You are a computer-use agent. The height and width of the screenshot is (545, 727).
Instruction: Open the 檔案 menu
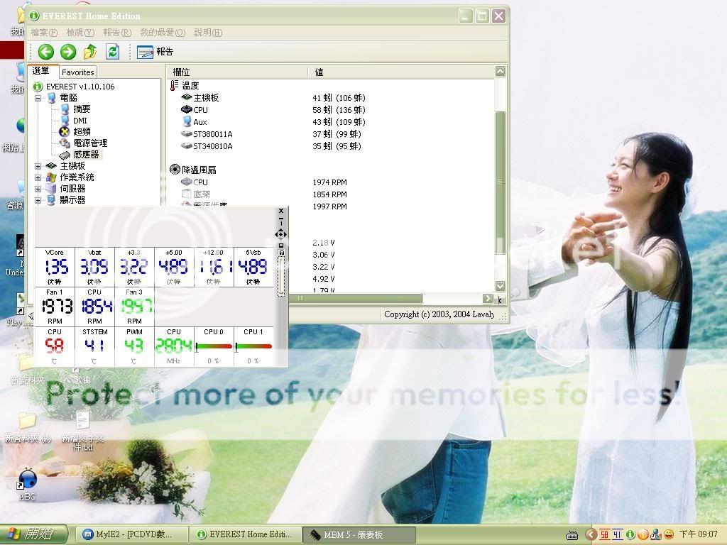click(x=44, y=33)
